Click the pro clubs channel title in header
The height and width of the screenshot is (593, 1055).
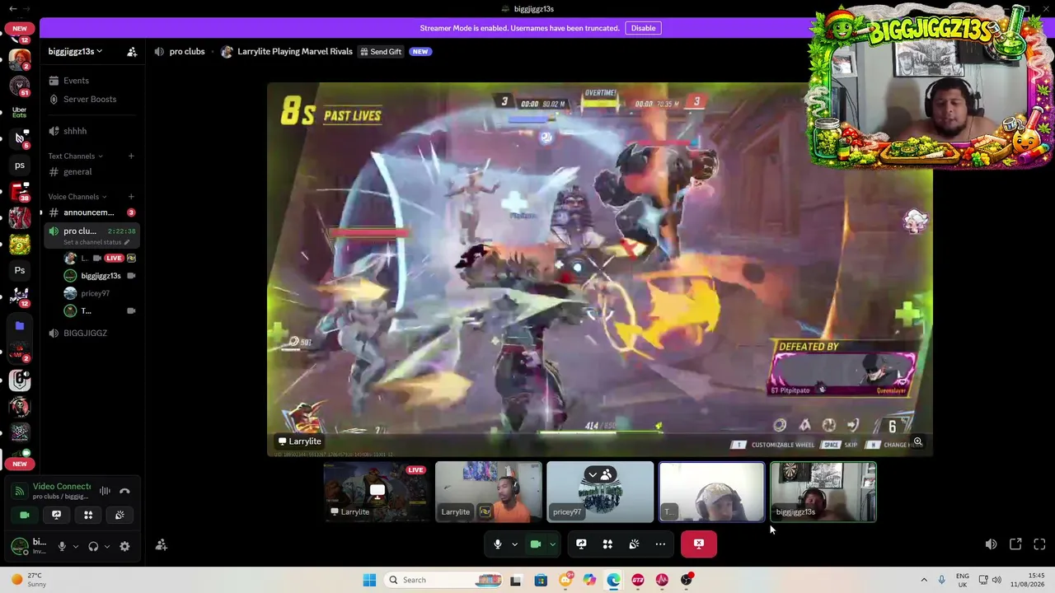[x=187, y=52]
